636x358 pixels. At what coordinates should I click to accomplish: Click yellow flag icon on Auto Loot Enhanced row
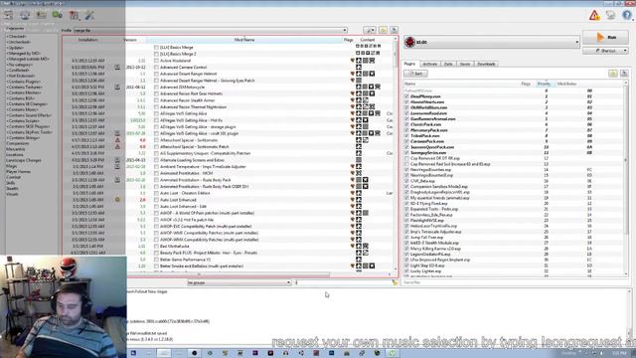pos(117,200)
